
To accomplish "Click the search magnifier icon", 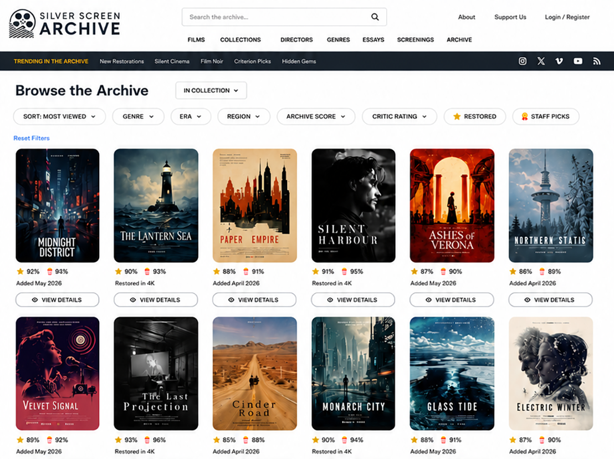I will point(375,17).
